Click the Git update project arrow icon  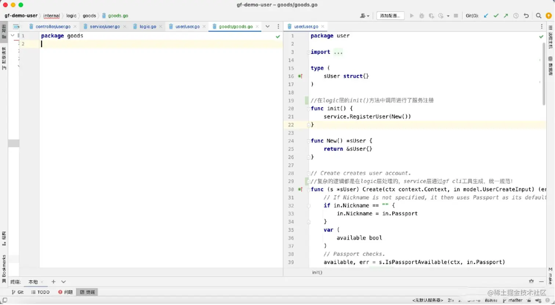pos(486,16)
